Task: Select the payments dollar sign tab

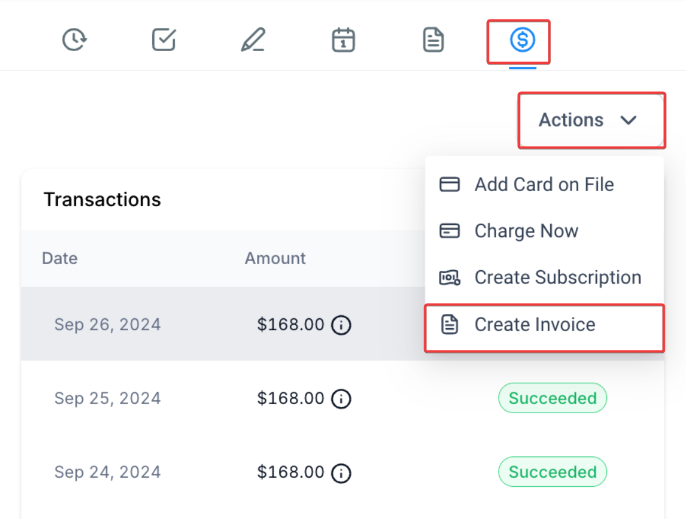Action: point(522,41)
